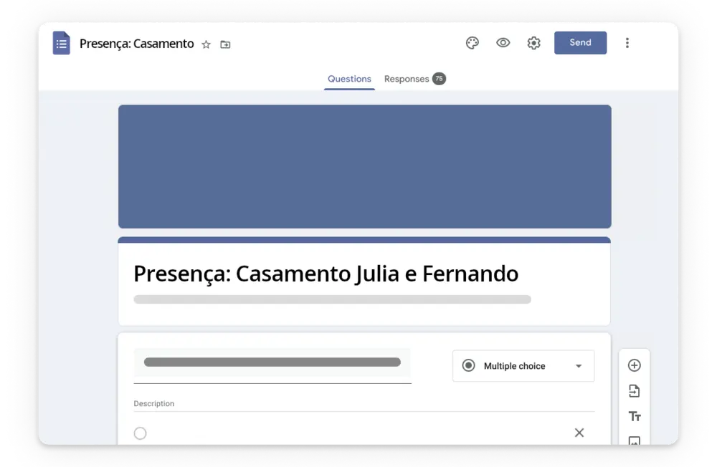Open the Google Forms home icon
The height and width of the screenshot is (467, 717).
pos(61,43)
